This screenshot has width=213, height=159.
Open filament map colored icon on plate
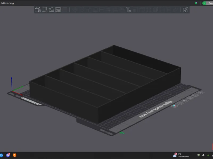[174, 106]
